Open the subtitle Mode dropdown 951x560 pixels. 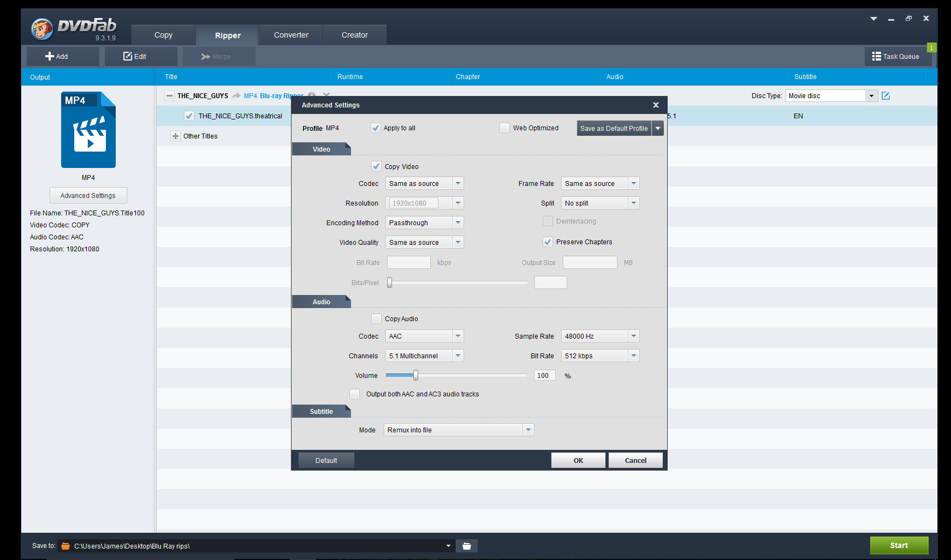pos(459,430)
